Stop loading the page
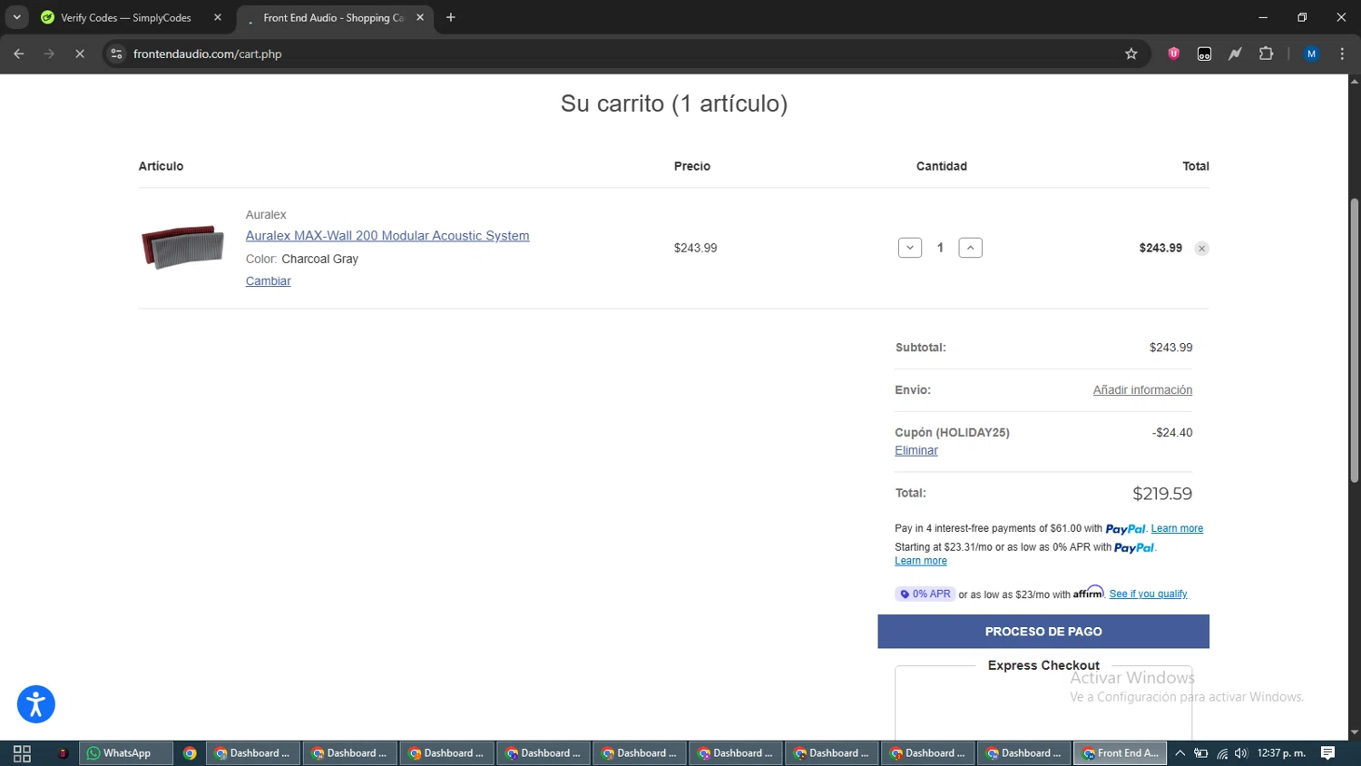Screen dimensions: 1361x766 (80, 54)
